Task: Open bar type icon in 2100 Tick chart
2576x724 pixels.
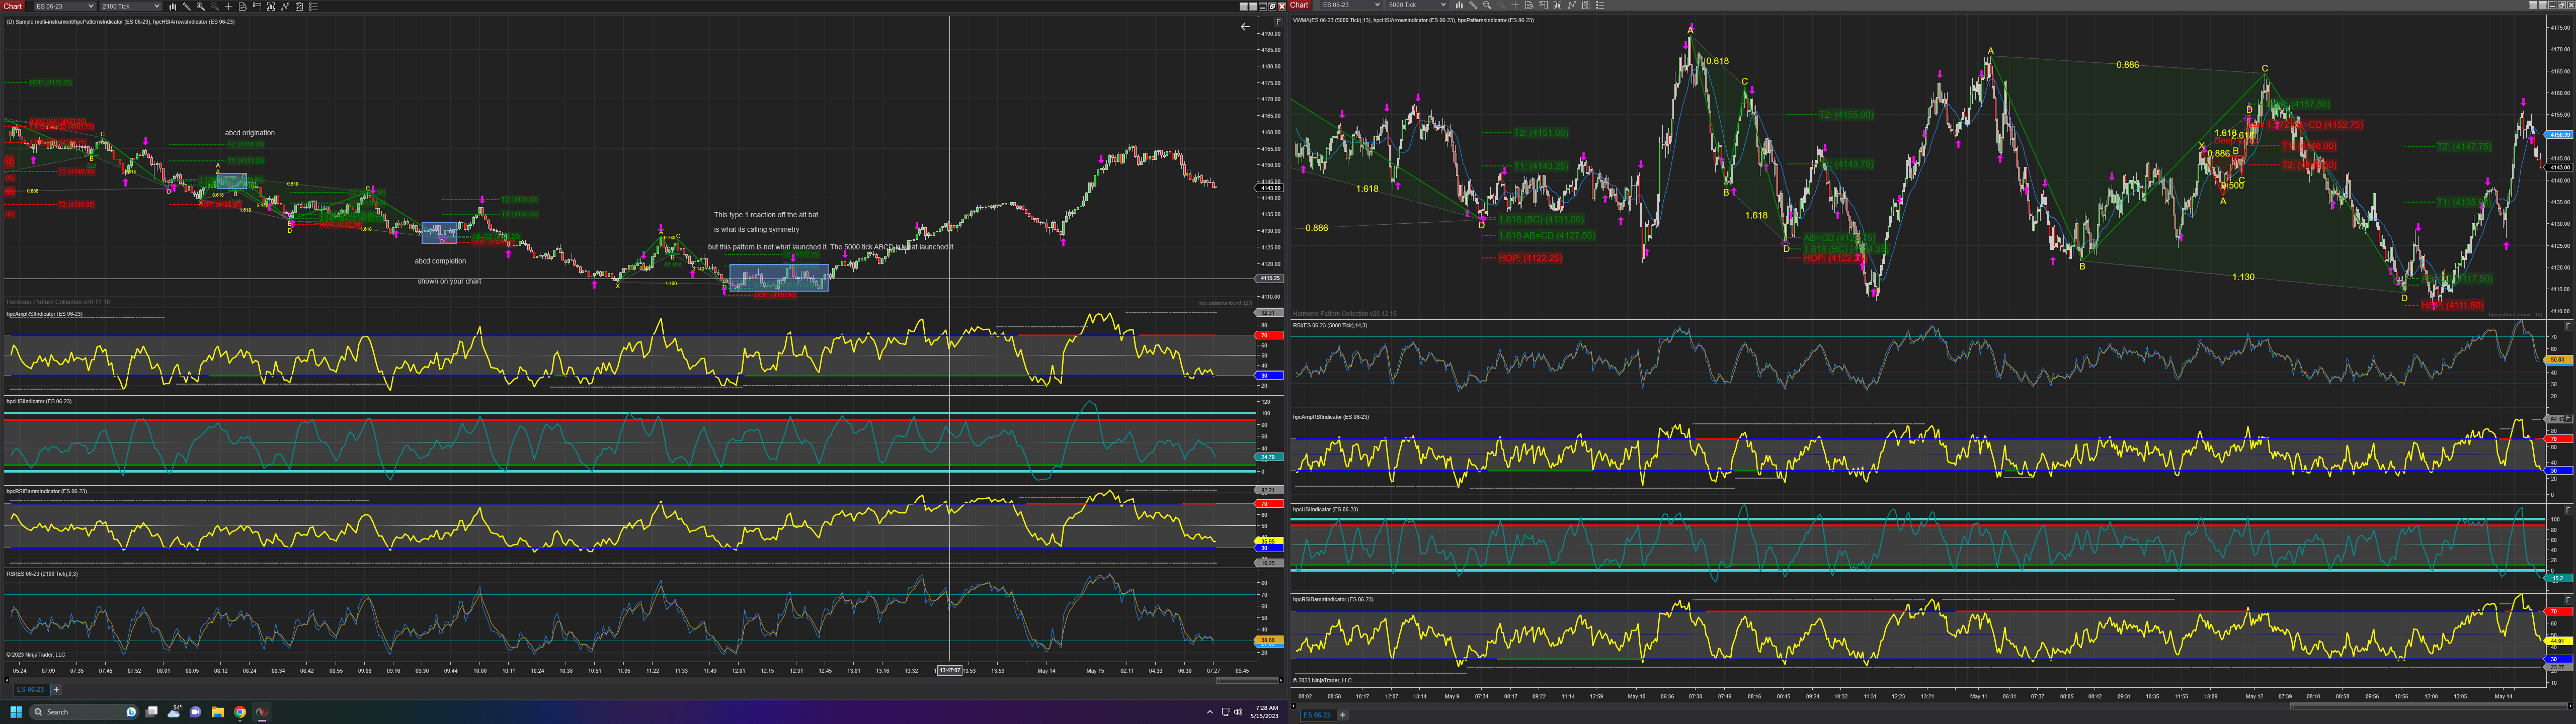Action: click(x=173, y=6)
